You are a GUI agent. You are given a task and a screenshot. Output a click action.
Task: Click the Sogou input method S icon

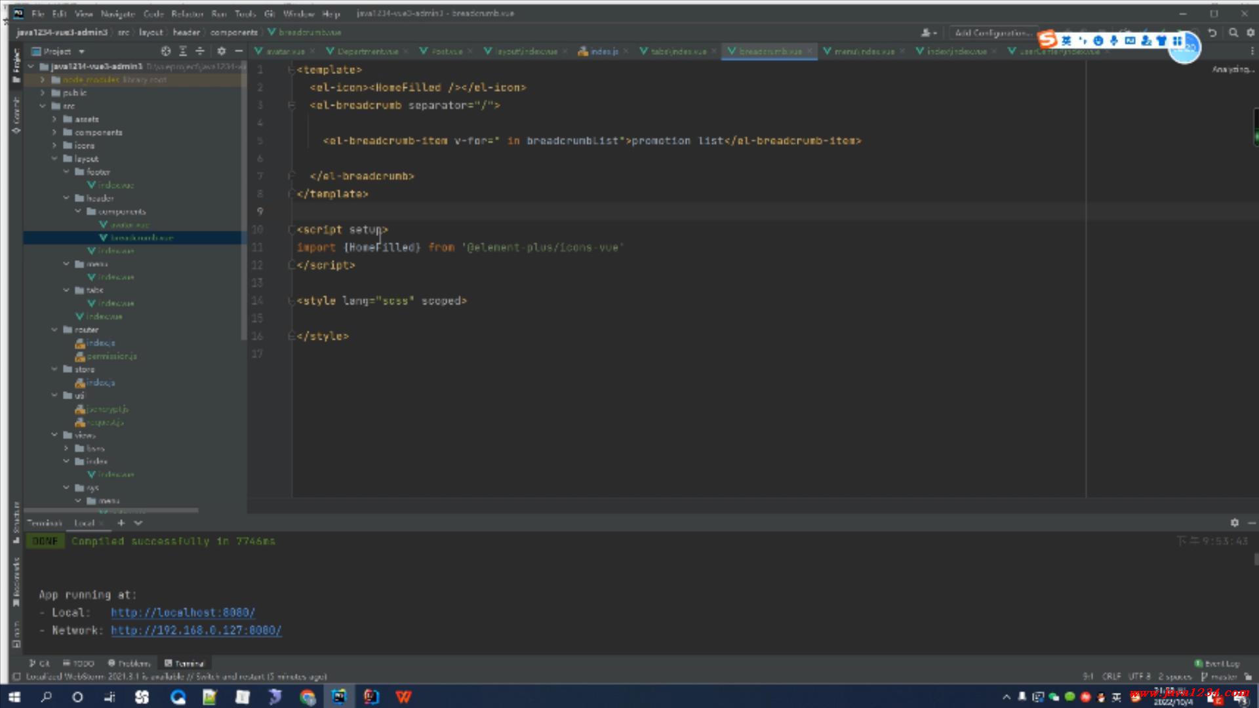pos(1048,39)
